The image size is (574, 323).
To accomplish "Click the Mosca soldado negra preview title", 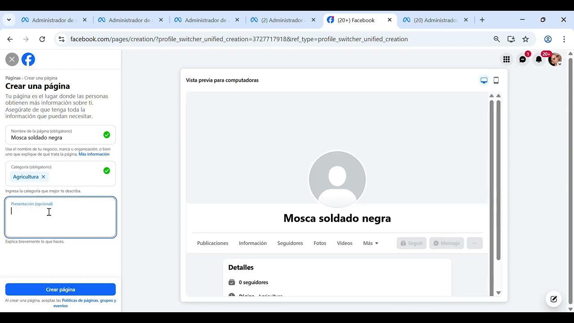I will (337, 218).
